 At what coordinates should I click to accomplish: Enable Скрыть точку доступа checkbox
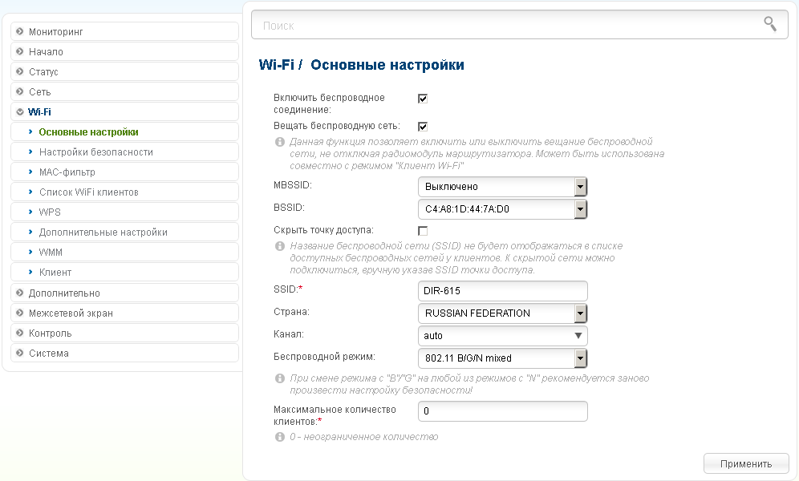click(423, 231)
